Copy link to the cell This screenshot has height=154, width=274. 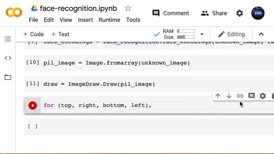pos(240,96)
